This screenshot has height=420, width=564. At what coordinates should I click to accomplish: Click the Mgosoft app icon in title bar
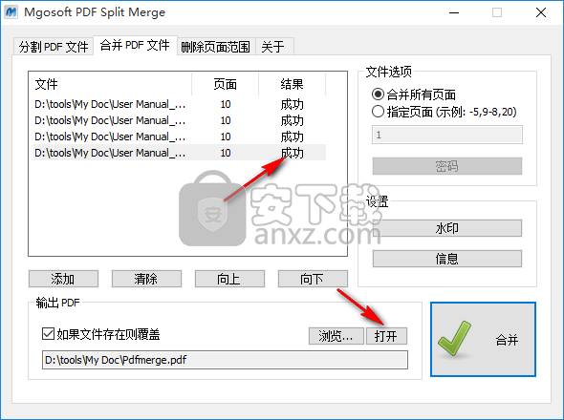point(11,12)
